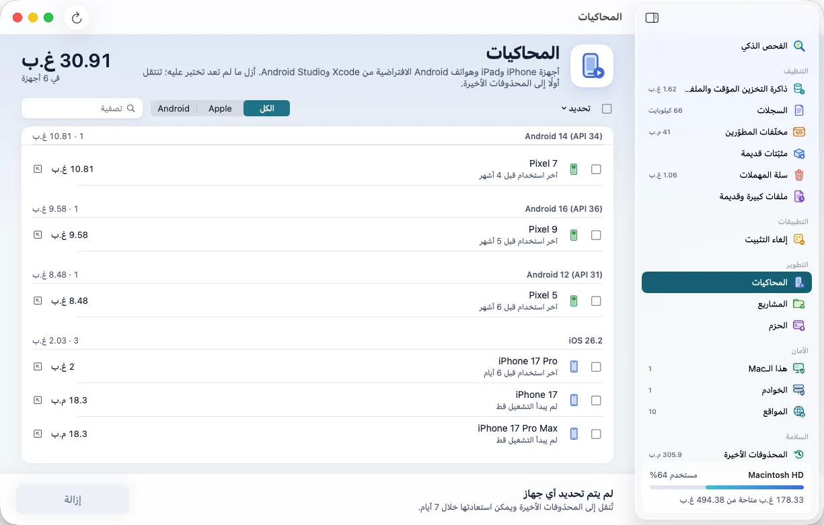Click the large المحاكيات app icon in header
Image resolution: width=824 pixels, height=525 pixels.
point(592,66)
